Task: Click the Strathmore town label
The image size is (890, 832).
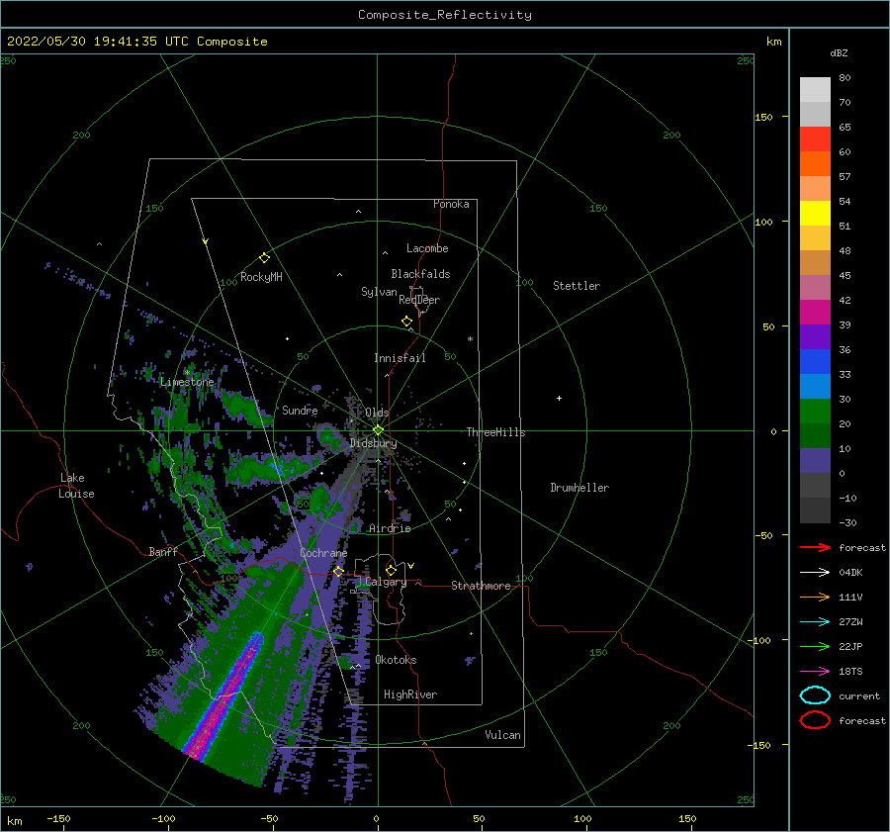Action: click(x=481, y=586)
